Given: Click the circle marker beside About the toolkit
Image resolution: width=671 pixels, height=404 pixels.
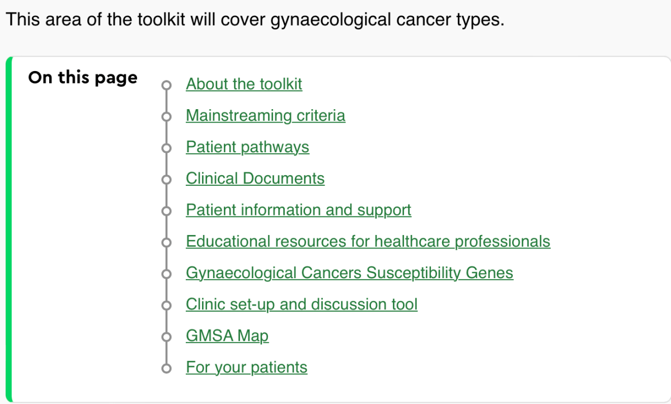Looking at the screenshot, I should [x=165, y=86].
